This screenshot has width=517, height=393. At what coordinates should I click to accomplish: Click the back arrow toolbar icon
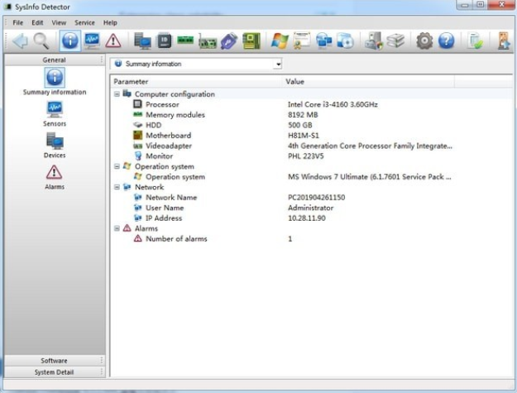(18, 40)
